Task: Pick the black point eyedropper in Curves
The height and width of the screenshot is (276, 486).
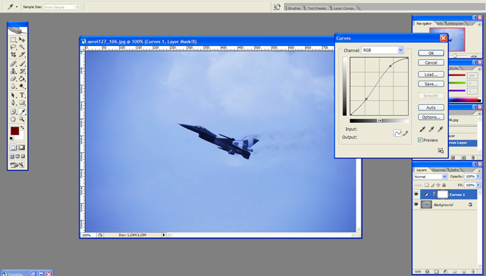Action: pos(422,129)
